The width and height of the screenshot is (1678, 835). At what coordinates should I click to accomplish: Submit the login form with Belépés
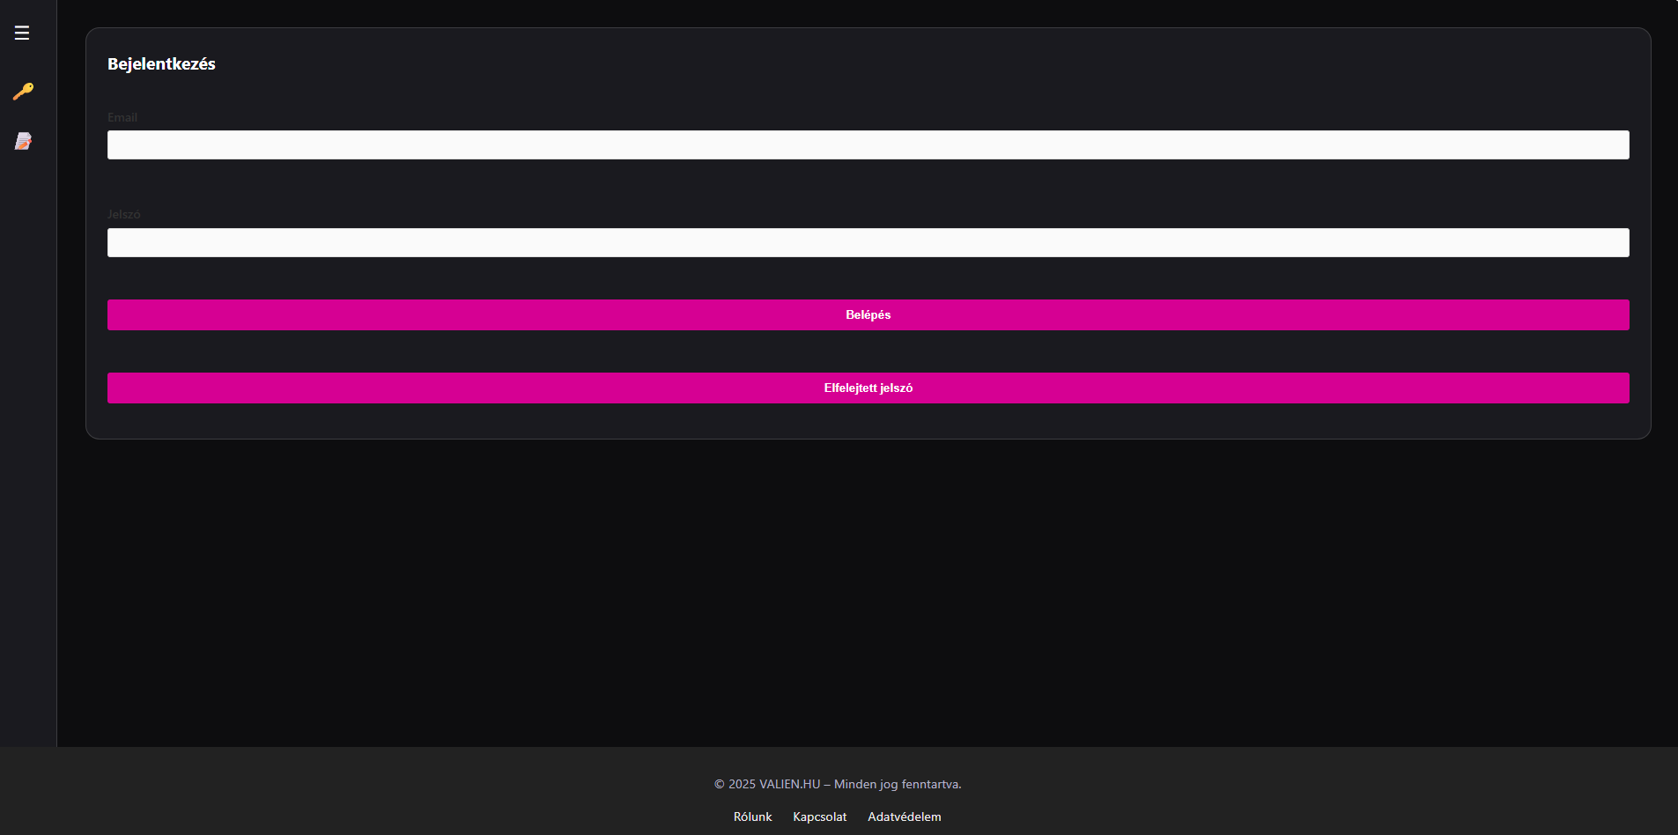pyautogui.click(x=868, y=315)
